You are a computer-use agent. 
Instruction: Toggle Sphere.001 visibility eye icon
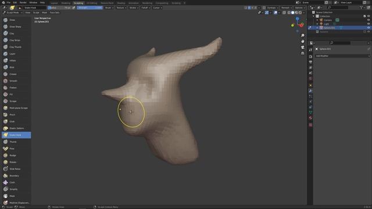(x=369, y=28)
